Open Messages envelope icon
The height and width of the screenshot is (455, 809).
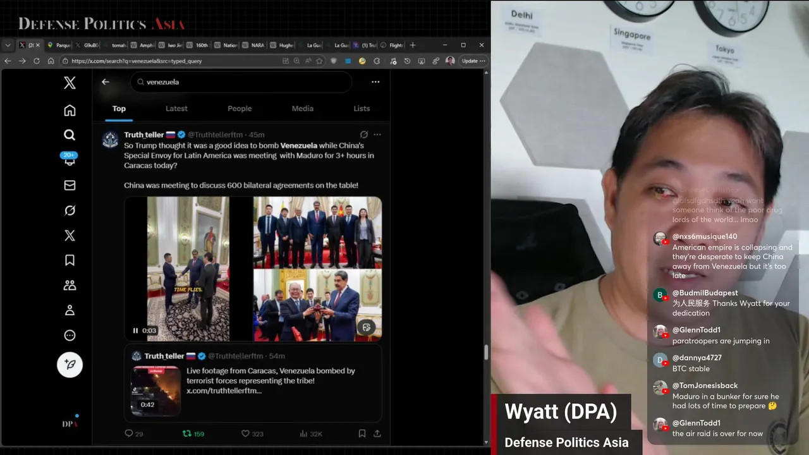pyautogui.click(x=70, y=185)
